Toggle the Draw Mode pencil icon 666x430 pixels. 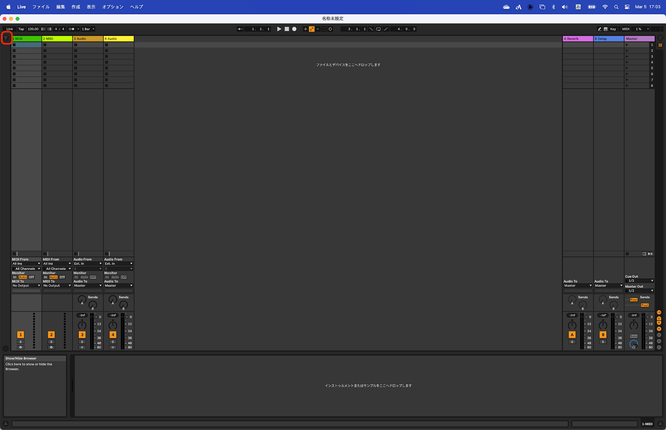599,29
